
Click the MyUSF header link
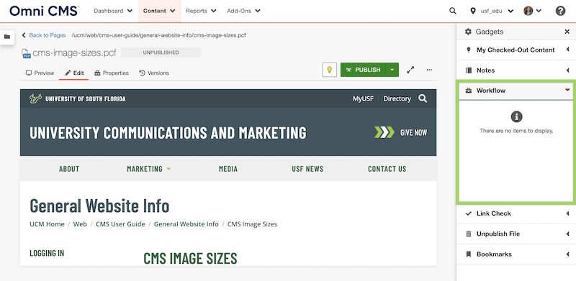[364, 98]
